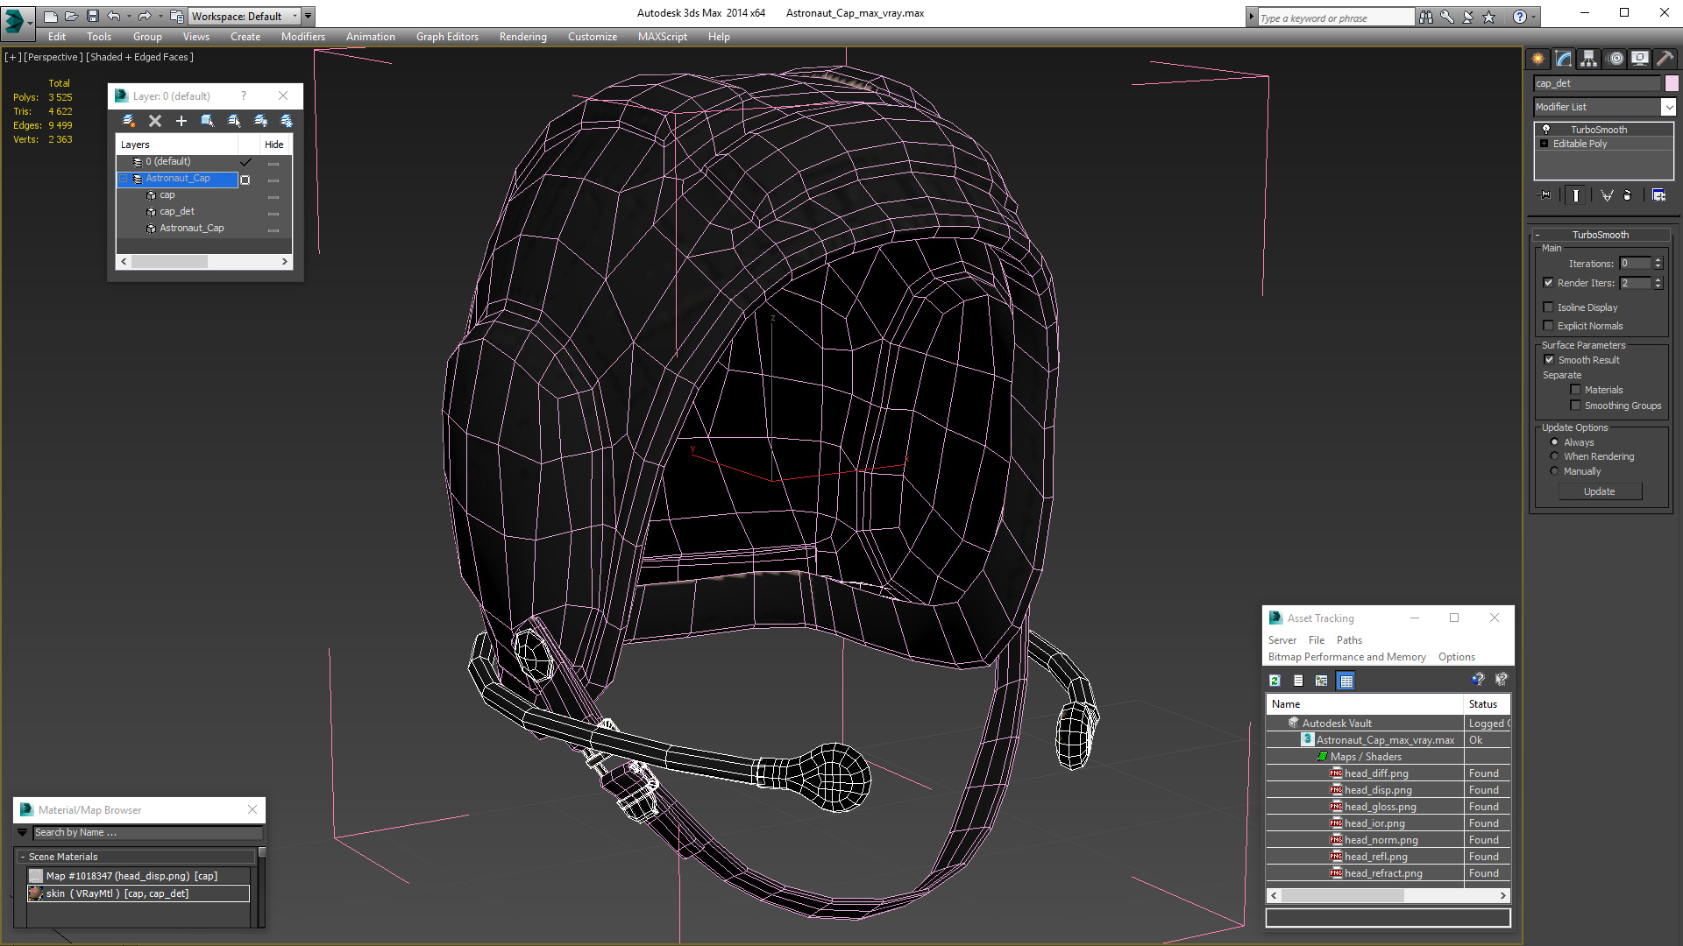Screen dimensions: 1683x946
Task: Toggle Smooth Result checkbox
Action: tap(1549, 360)
